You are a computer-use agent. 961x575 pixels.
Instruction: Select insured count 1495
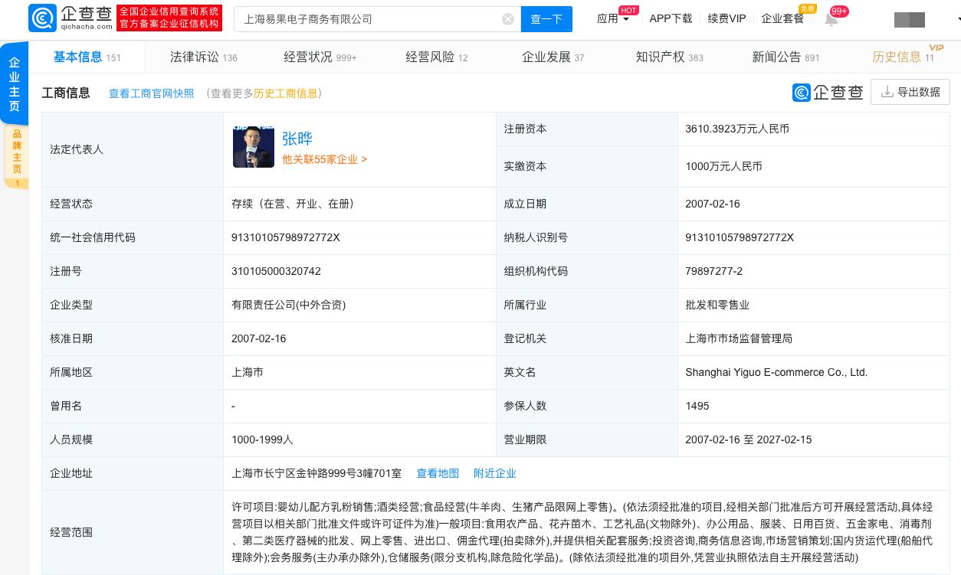(697, 406)
